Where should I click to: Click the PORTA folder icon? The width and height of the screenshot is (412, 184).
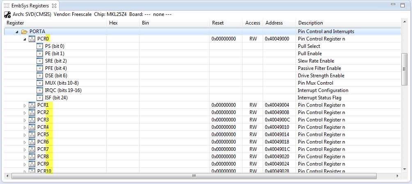[x=24, y=31]
